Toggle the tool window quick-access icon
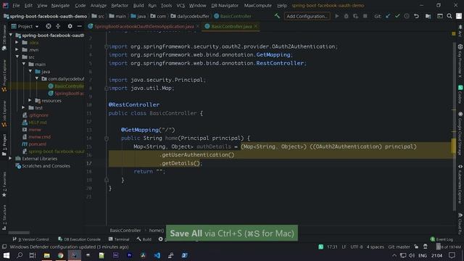Screen dimensions: 464x261 point(4,246)
